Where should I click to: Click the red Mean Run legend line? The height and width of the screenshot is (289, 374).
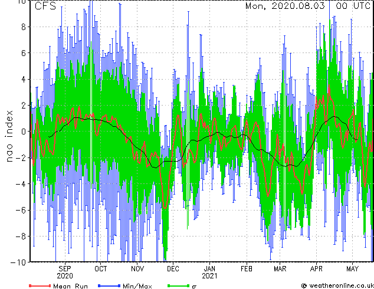click(x=40, y=285)
